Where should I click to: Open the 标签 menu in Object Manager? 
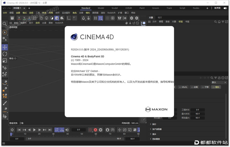tap(181, 22)
